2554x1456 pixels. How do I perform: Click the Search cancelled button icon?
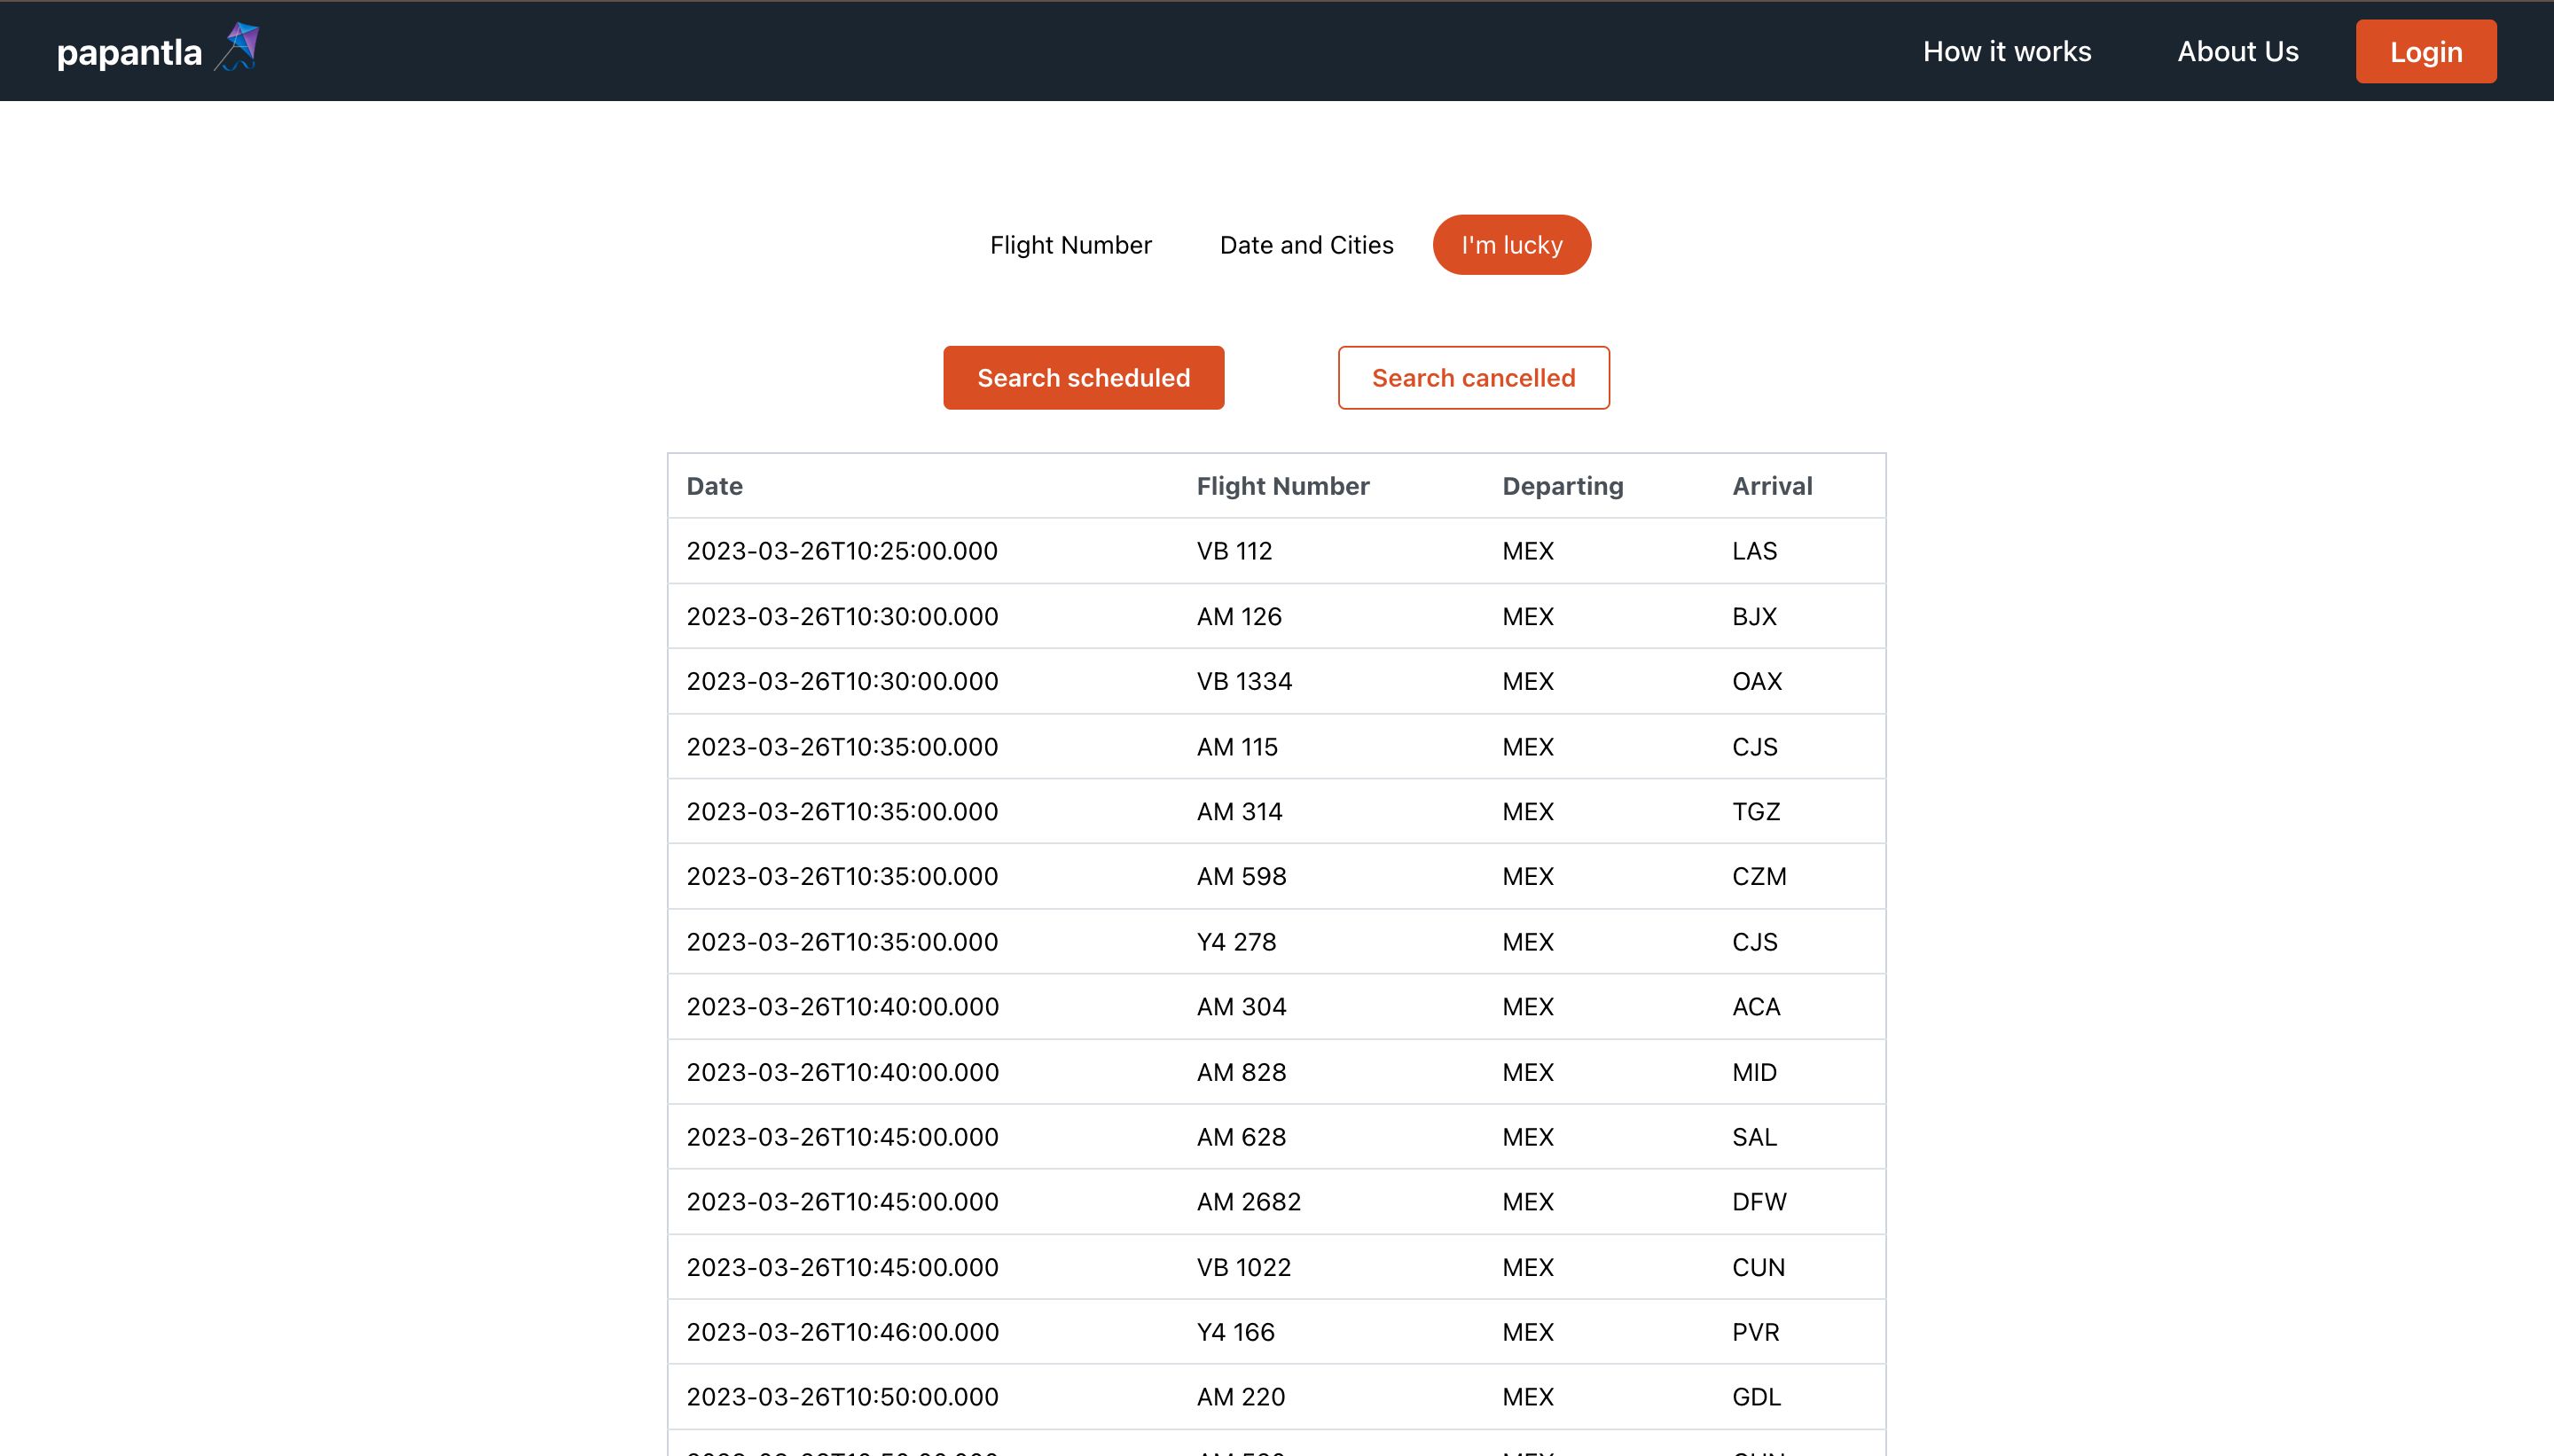[1474, 377]
